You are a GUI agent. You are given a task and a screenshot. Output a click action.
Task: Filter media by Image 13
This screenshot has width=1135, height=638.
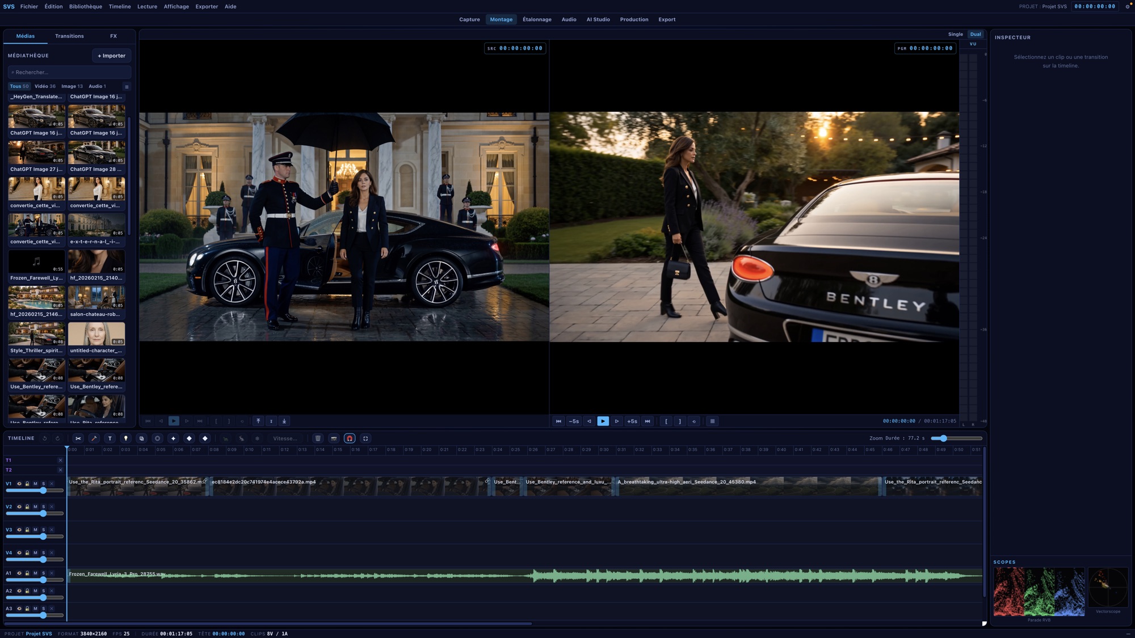(72, 87)
